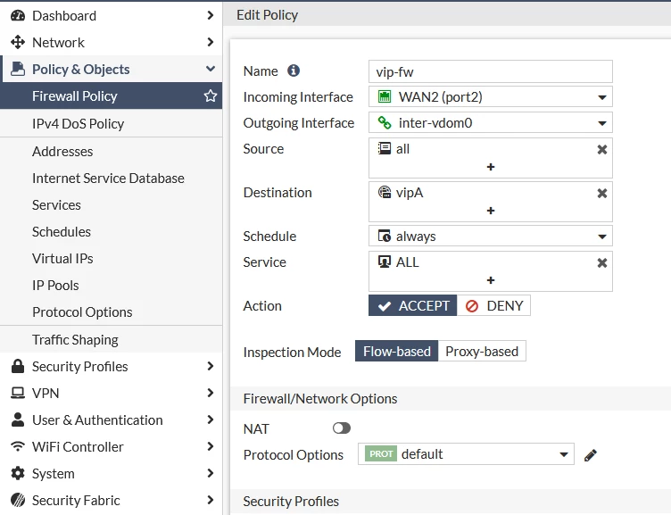
Task: Select Proxy-based inspection mode
Action: coord(482,351)
